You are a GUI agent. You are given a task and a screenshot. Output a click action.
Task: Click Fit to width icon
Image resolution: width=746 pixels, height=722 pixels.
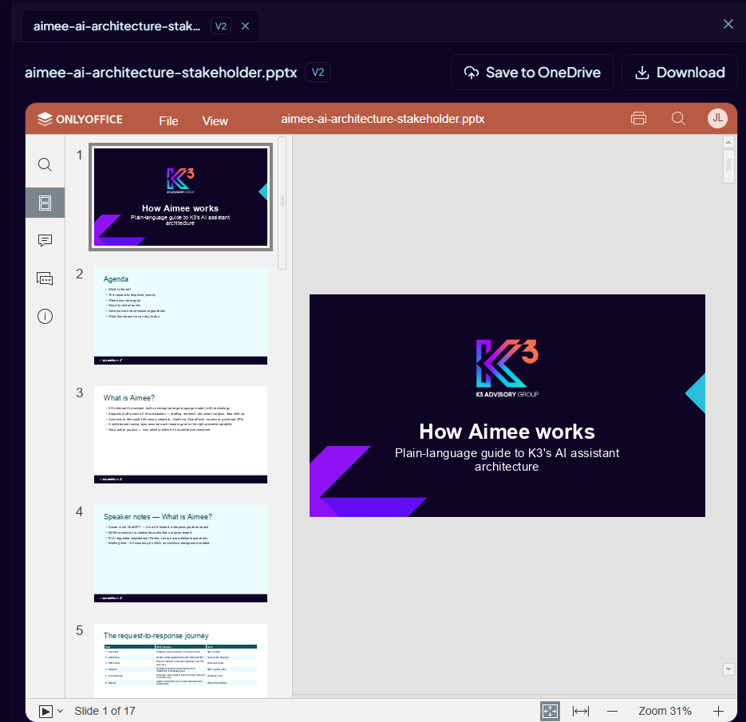pyautogui.click(x=580, y=711)
